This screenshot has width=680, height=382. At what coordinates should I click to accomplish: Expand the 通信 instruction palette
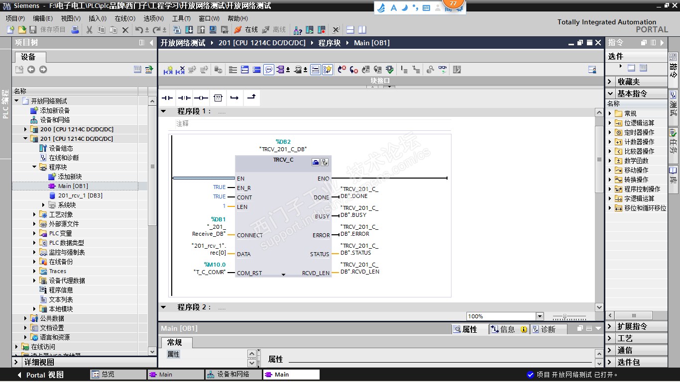tap(611, 350)
